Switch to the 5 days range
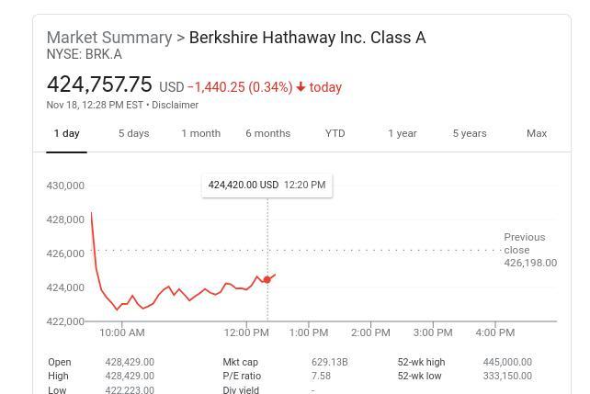Image resolution: width=590 pixels, height=394 pixels. [133, 133]
